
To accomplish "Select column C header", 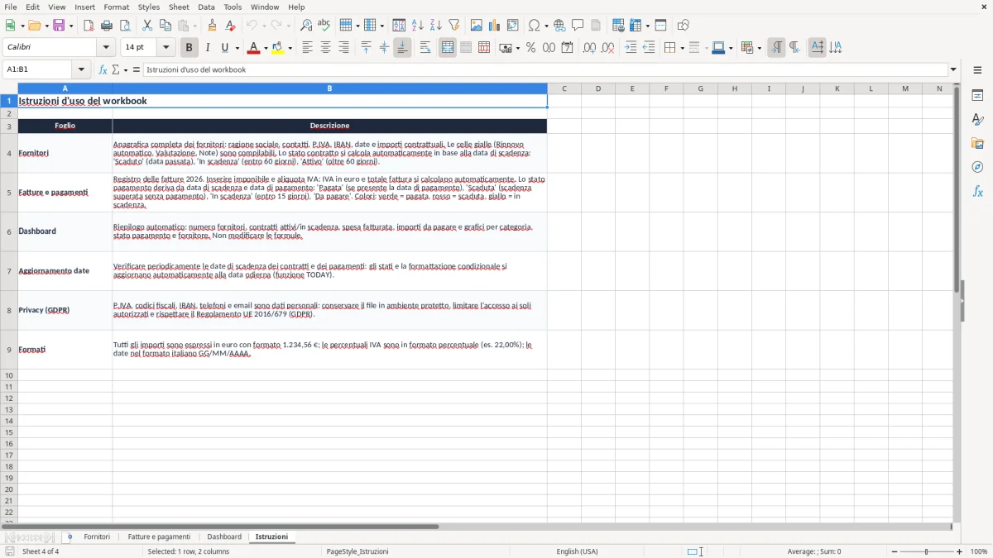I will coord(564,88).
